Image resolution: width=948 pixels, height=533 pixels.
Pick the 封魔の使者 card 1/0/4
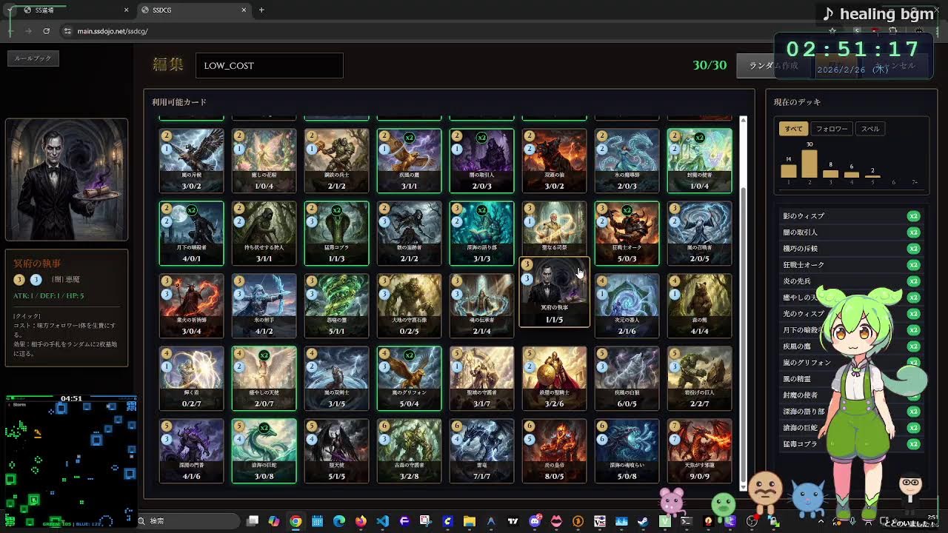699,161
